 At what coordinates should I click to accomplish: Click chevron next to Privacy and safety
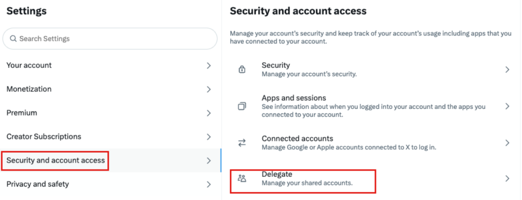(209, 184)
